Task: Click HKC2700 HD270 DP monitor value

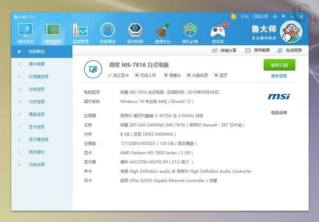Action: tap(157, 162)
